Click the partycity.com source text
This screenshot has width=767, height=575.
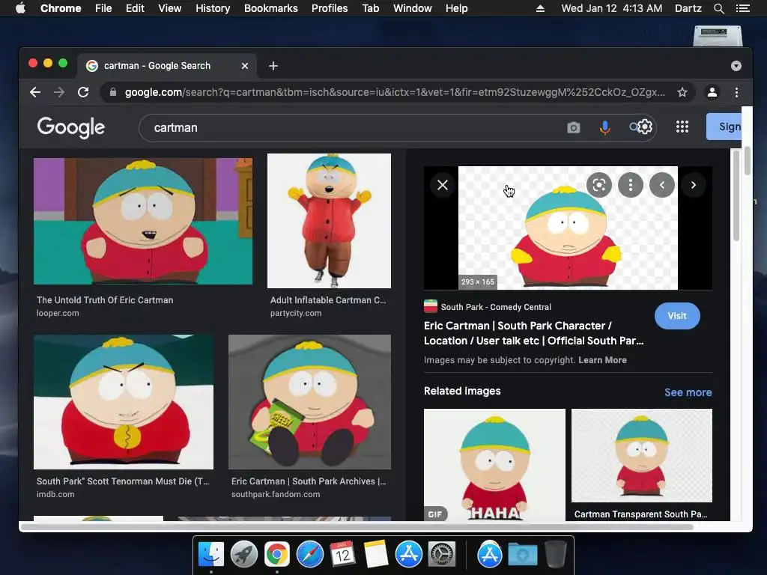[296, 313]
